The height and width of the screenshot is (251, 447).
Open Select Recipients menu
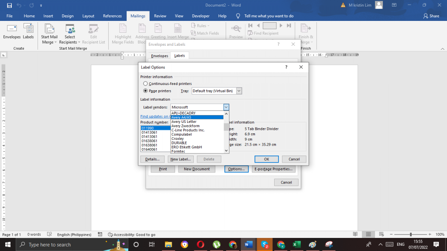[x=69, y=34]
